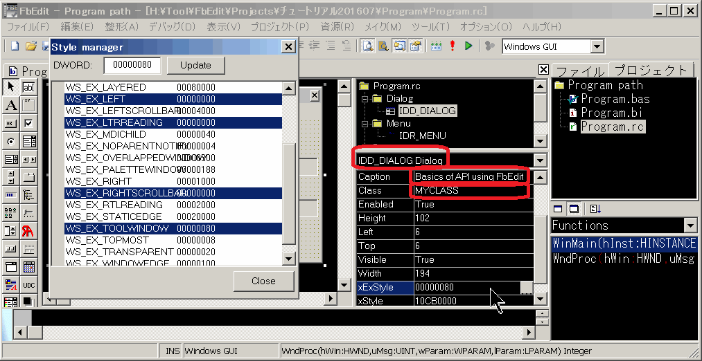Select the horizontal scrollbar control tool

[x=28, y=160]
